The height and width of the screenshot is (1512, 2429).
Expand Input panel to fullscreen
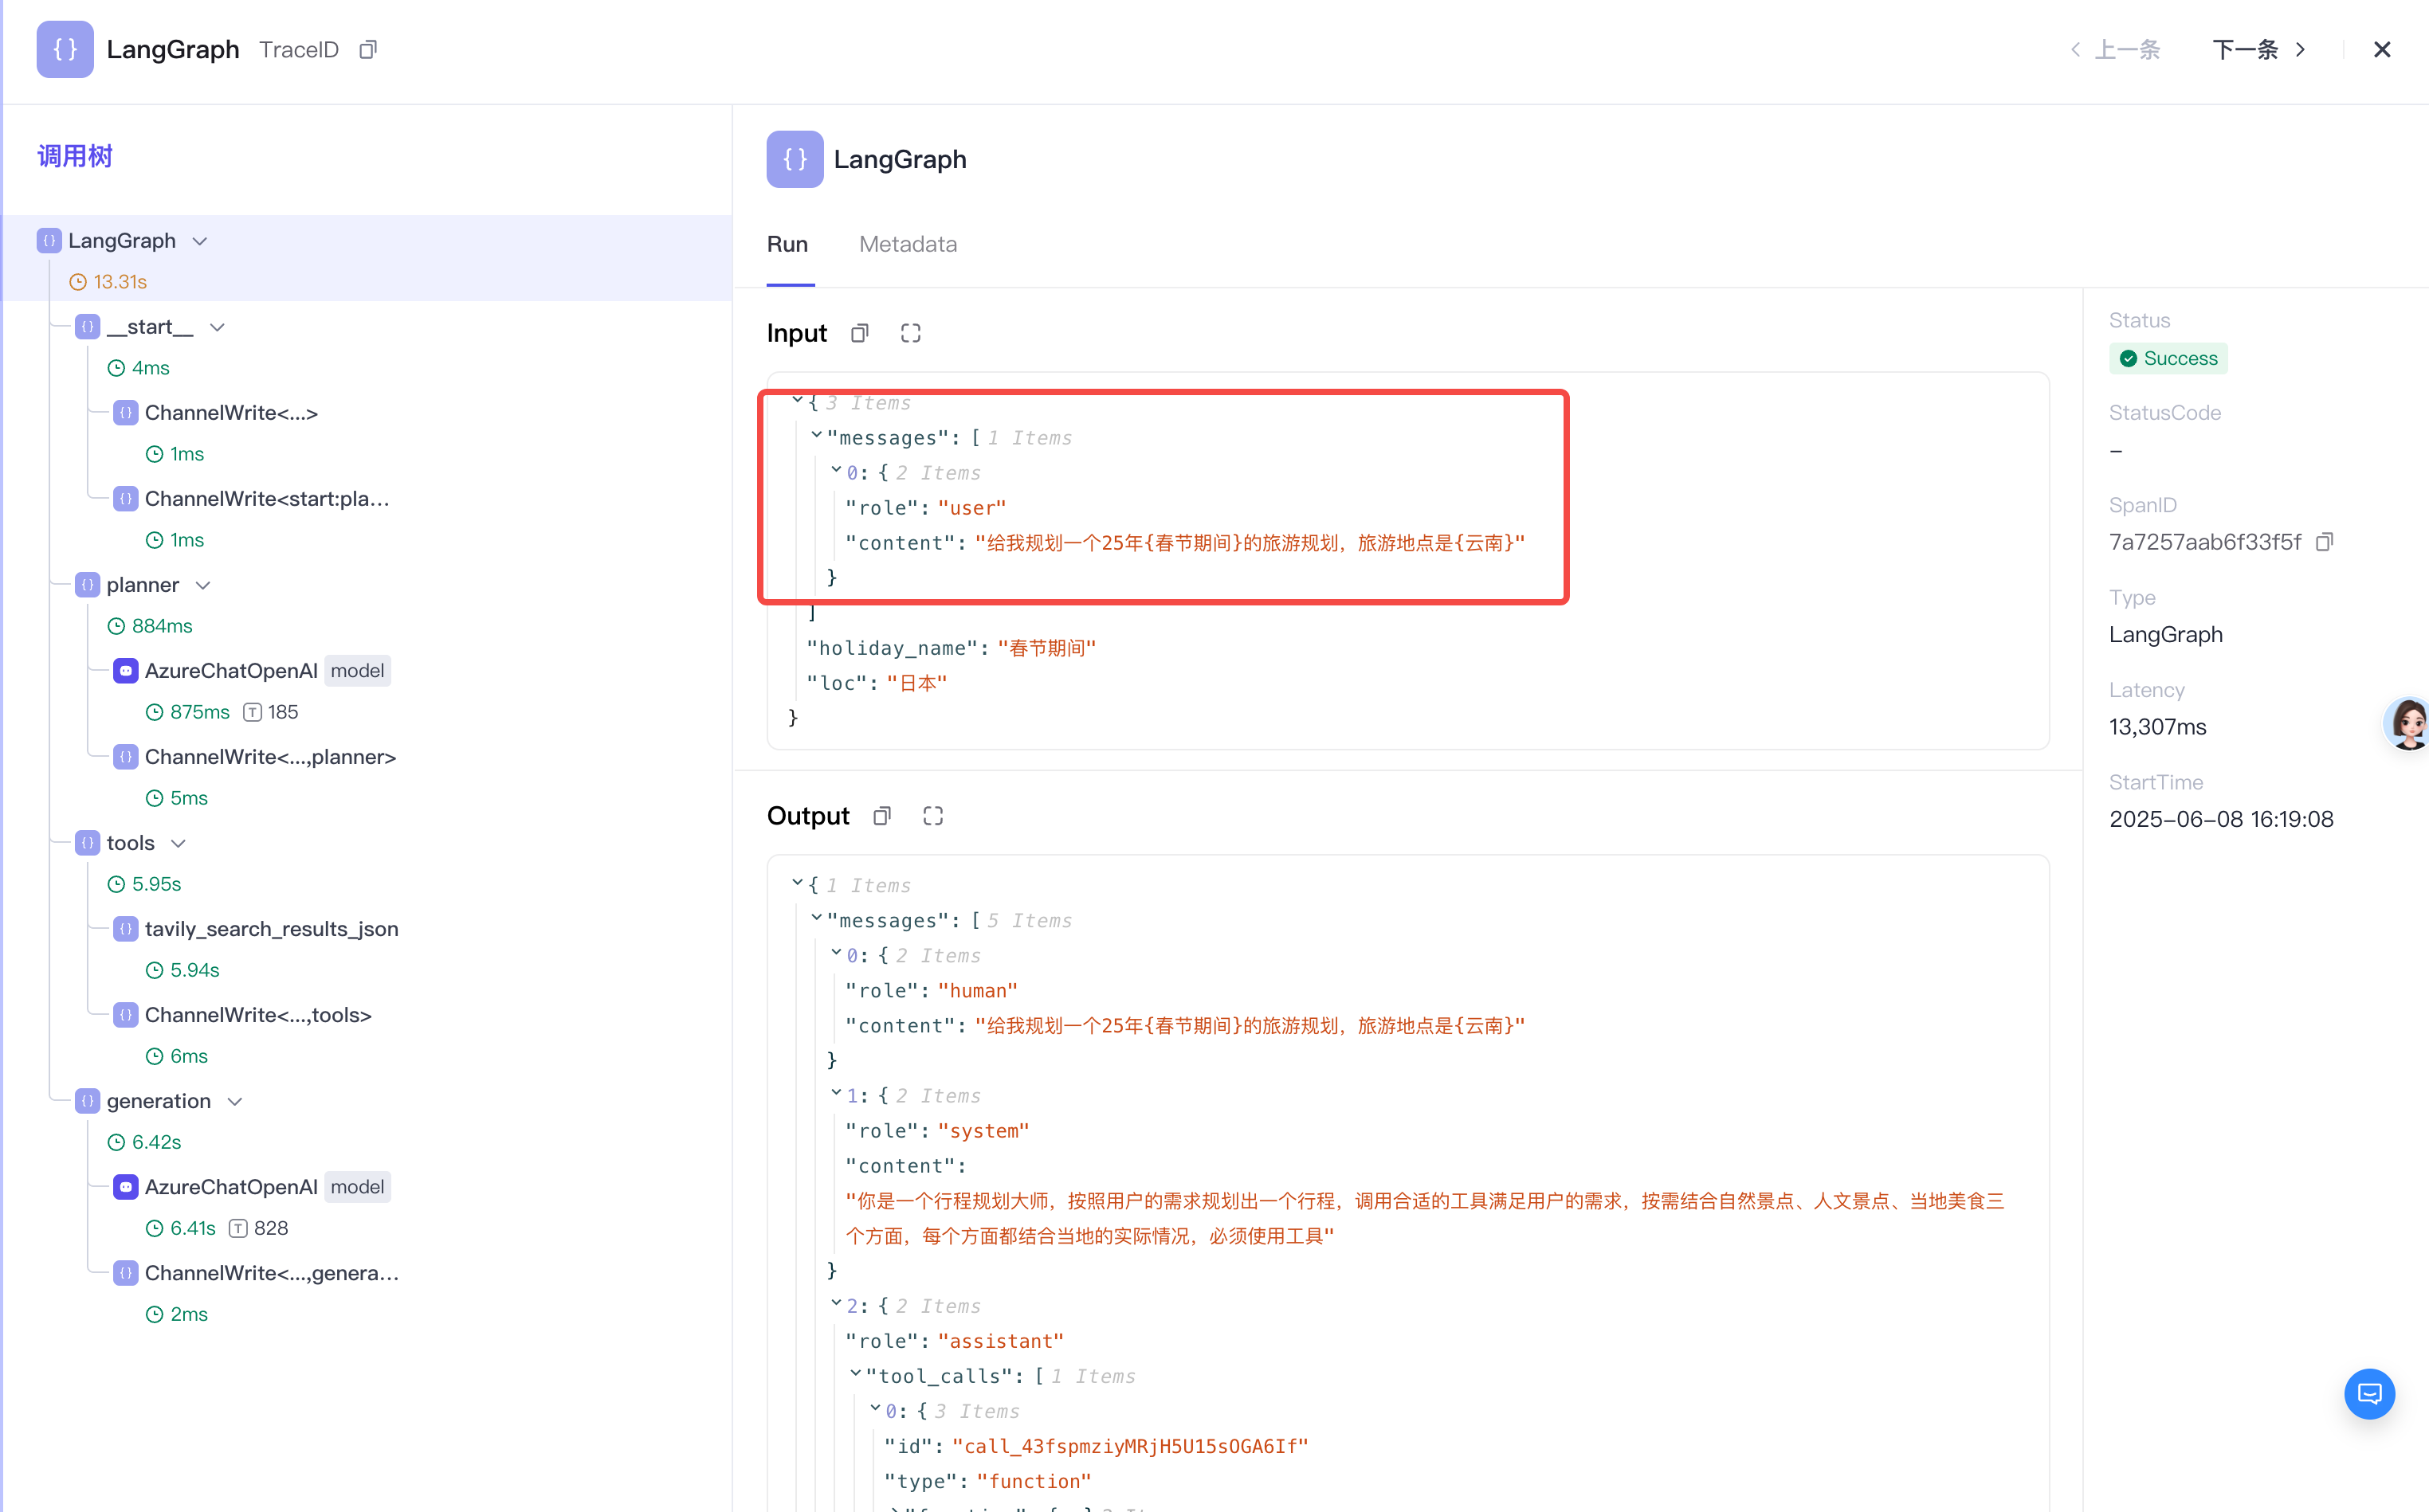[x=910, y=333]
